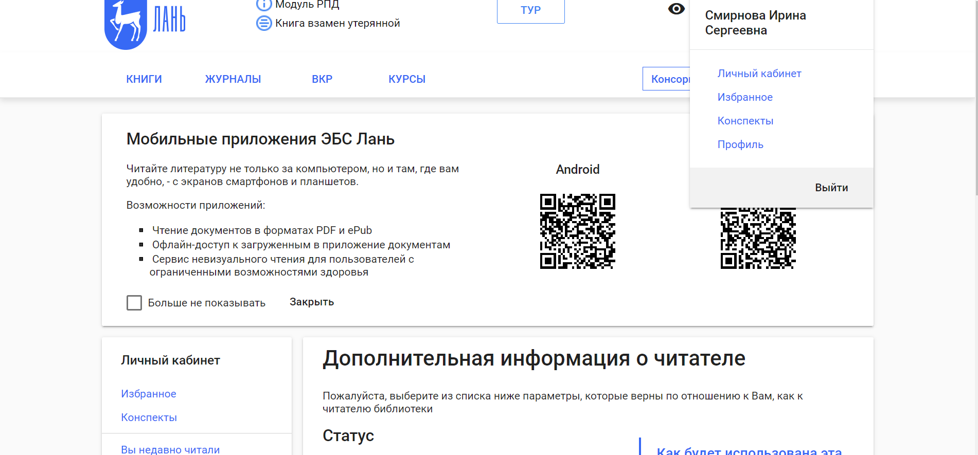Go to the ВКР section
The width and height of the screenshot is (978, 455).
pos(322,79)
